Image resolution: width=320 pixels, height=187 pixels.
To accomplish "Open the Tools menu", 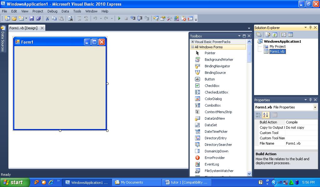I will click(x=77, y=11).
